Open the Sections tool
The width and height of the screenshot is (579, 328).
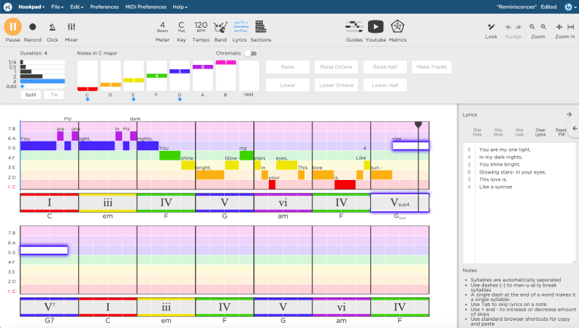click(261, 27)
